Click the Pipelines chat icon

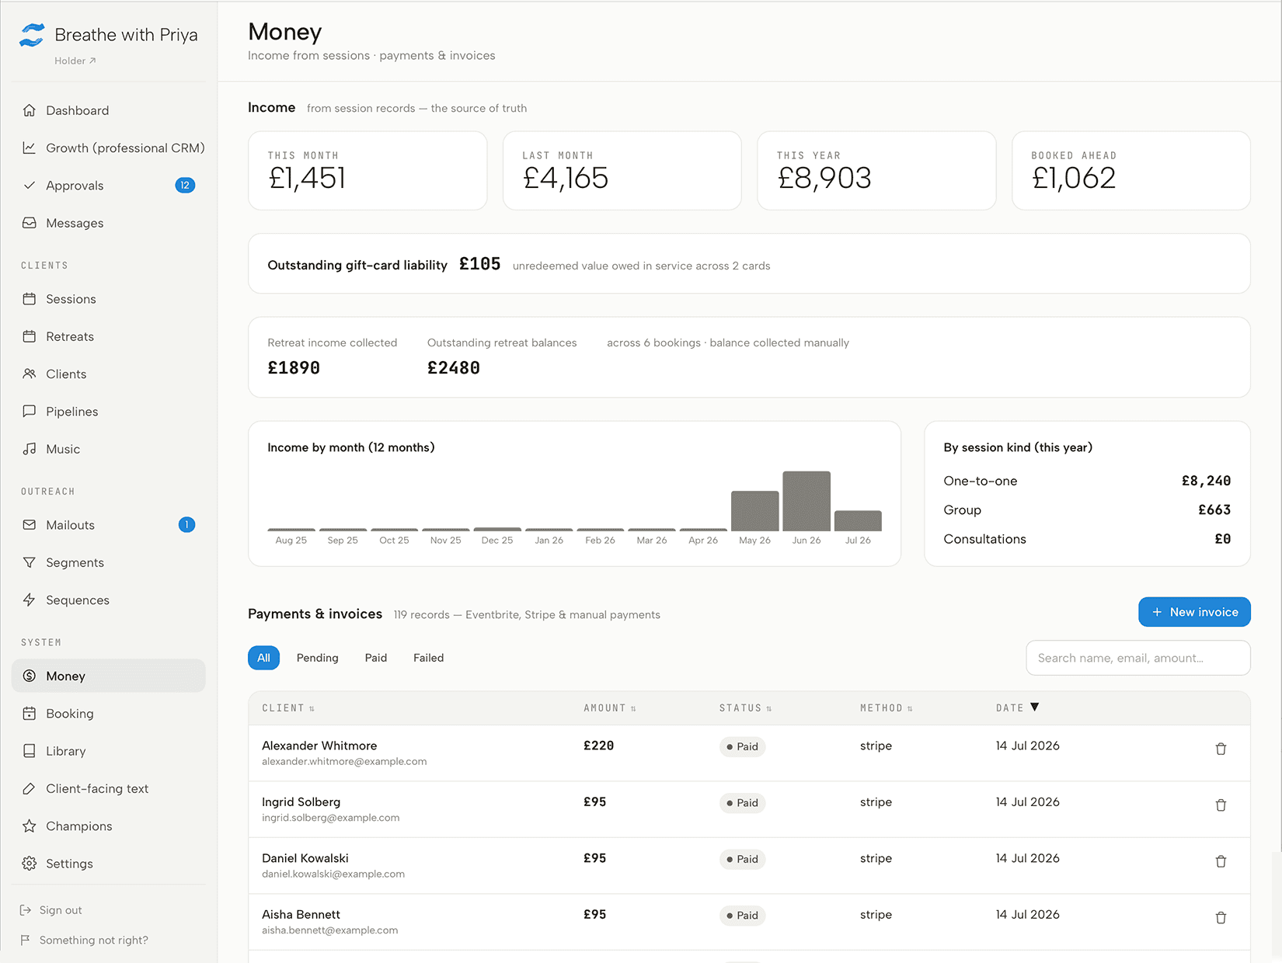click(x=30, y=412)
